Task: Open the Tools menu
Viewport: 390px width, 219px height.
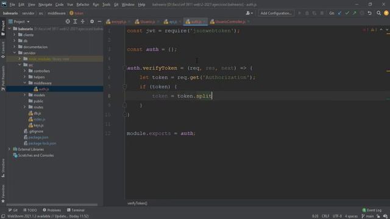Action: (x=106, y=4)
